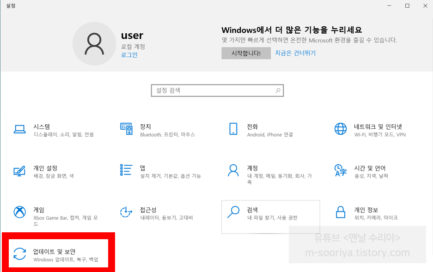The image size is (433, 272).
Task: Click the user account name
Action: [132, 36]
